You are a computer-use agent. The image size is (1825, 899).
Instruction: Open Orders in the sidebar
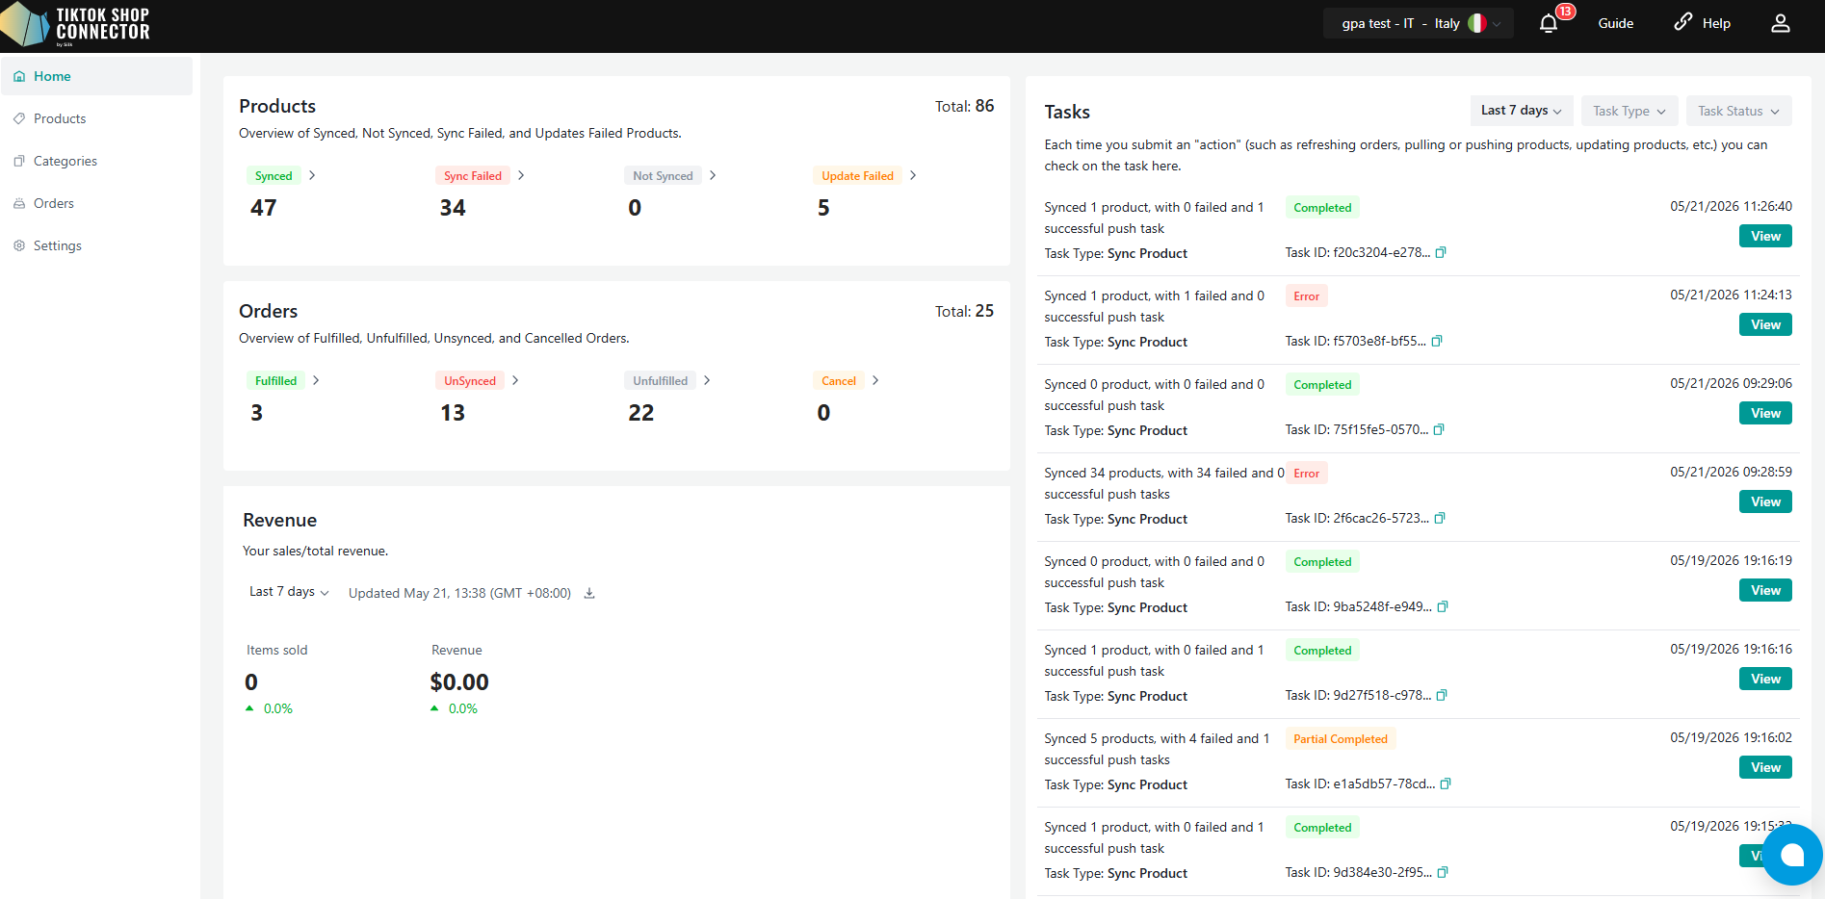point(96,203)
